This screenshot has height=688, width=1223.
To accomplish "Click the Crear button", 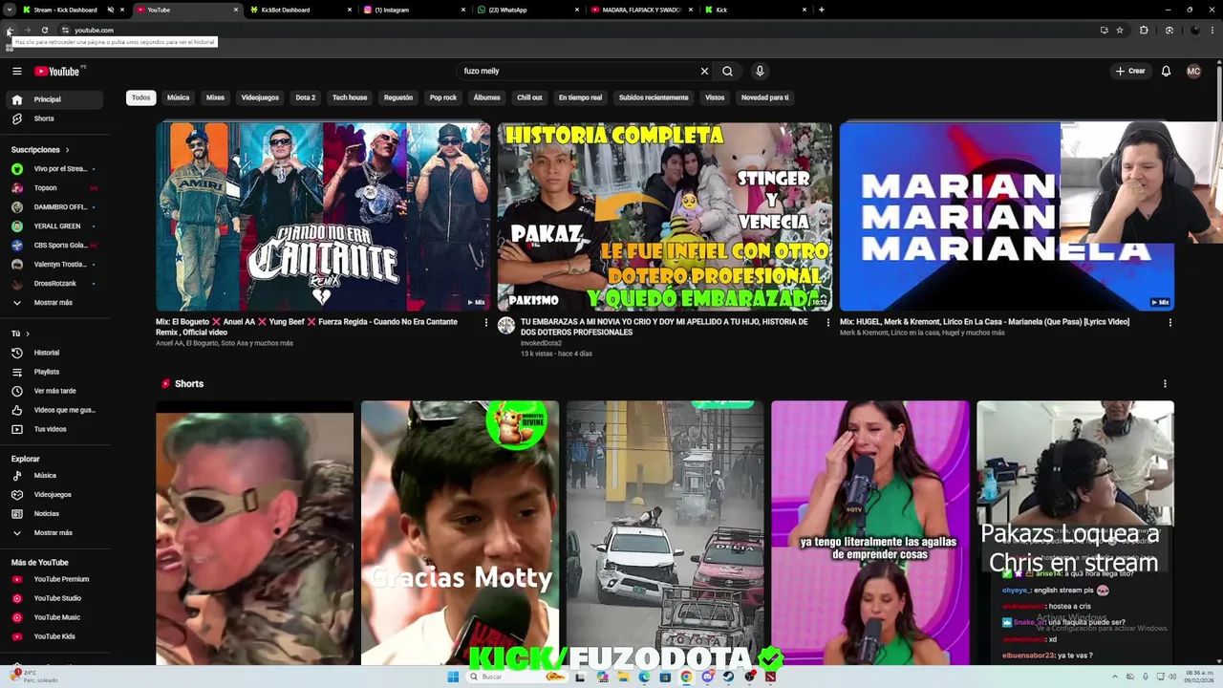I will pyautogui.click(x=1129, y=71).
